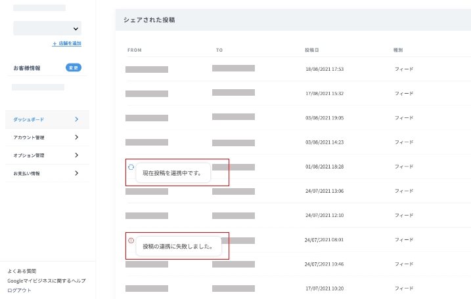Viewport: 471px width, 299px height.
Task: Open アカウント管理 menu item
Action: (29, 138)
